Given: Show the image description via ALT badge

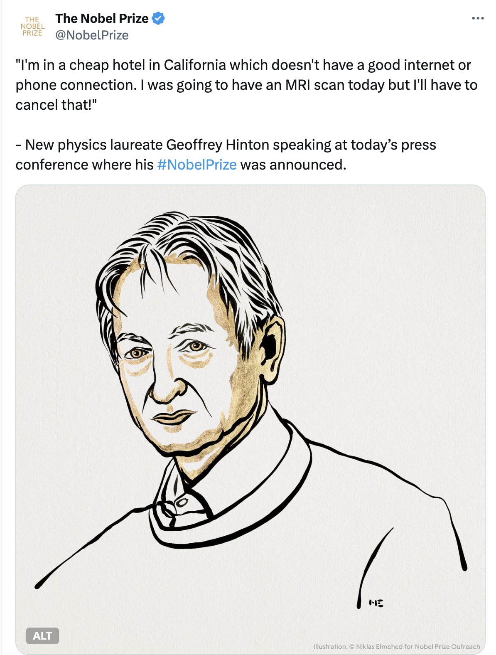Looking at the screenshot, I should (42, 635).
